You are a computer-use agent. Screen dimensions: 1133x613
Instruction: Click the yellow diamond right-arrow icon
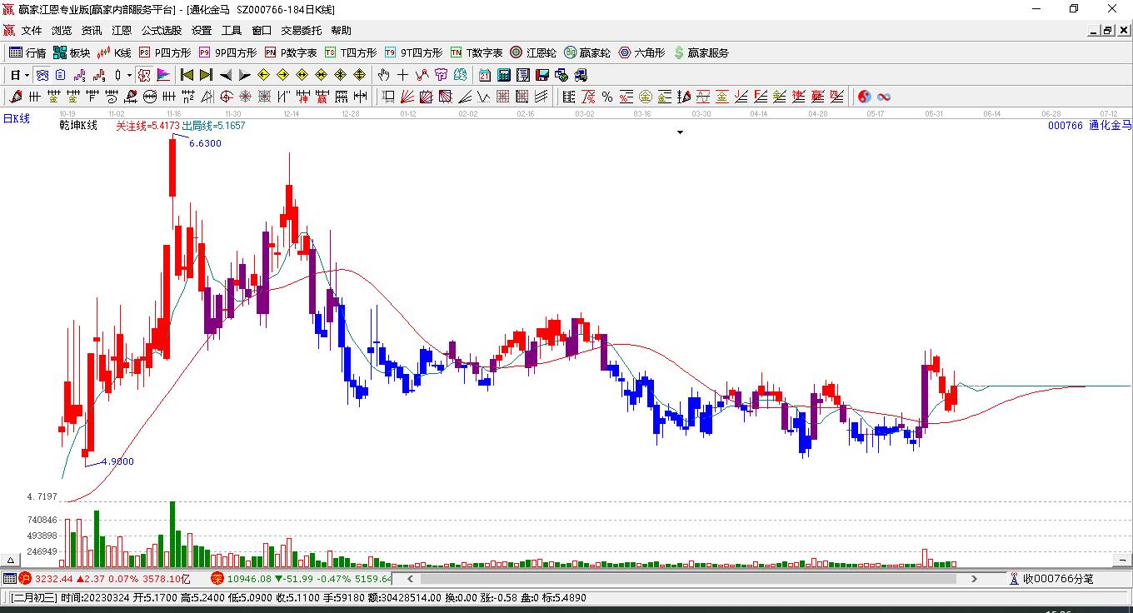283,75
